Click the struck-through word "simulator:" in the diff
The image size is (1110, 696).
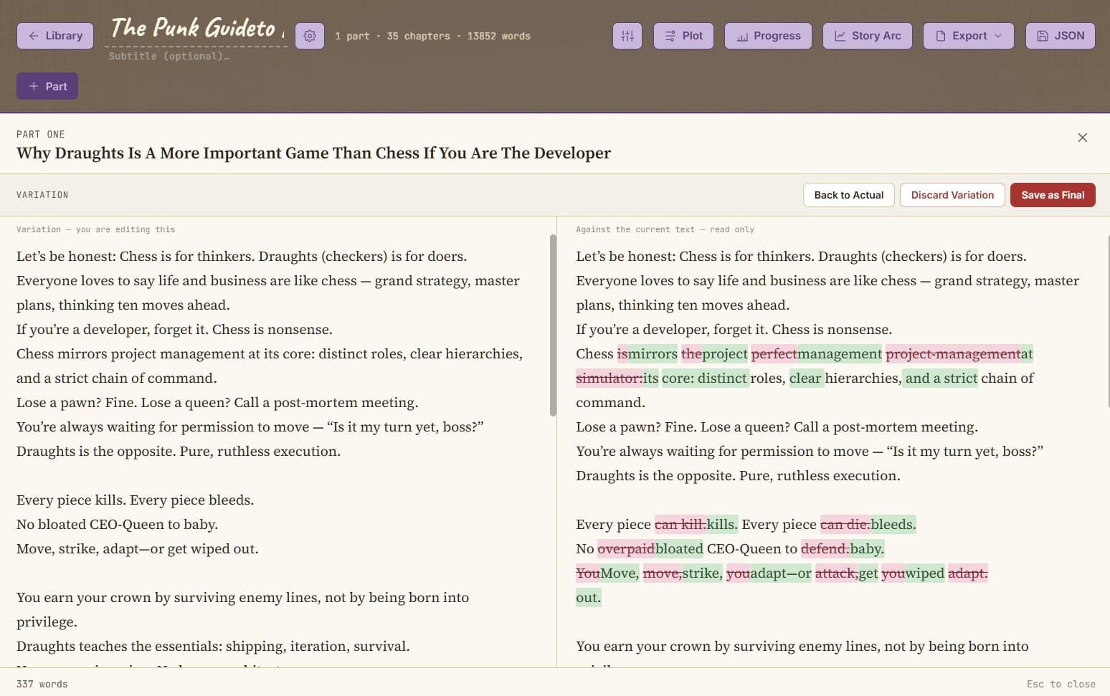[x=609, y=378]
